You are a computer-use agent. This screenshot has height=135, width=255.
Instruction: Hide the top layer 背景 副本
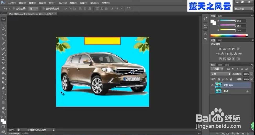212,85
